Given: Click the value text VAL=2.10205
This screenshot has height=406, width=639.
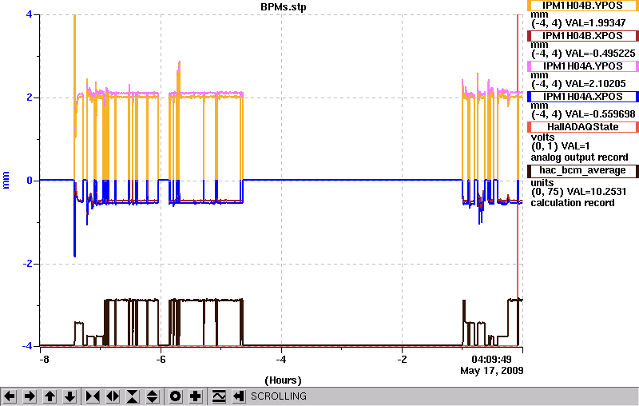Looking at the screenshot, I should tap(595, 84).
